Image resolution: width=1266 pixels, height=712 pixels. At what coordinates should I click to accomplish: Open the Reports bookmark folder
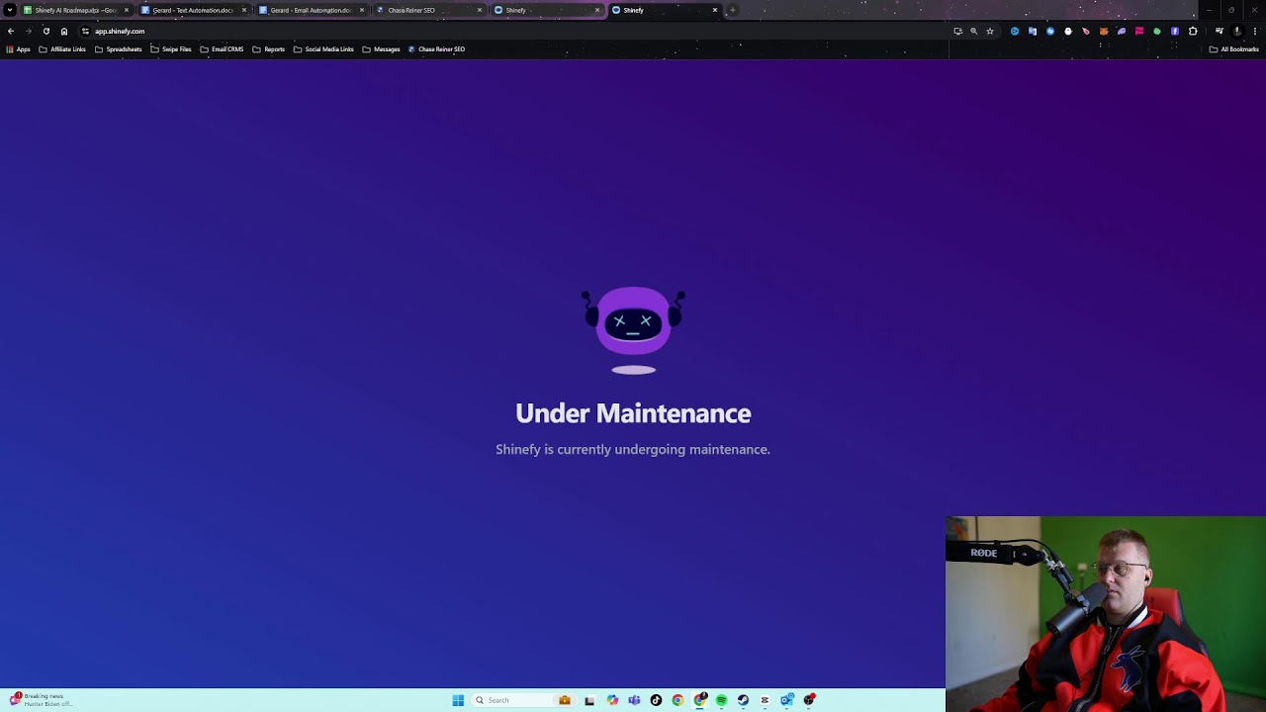(269, 49)
